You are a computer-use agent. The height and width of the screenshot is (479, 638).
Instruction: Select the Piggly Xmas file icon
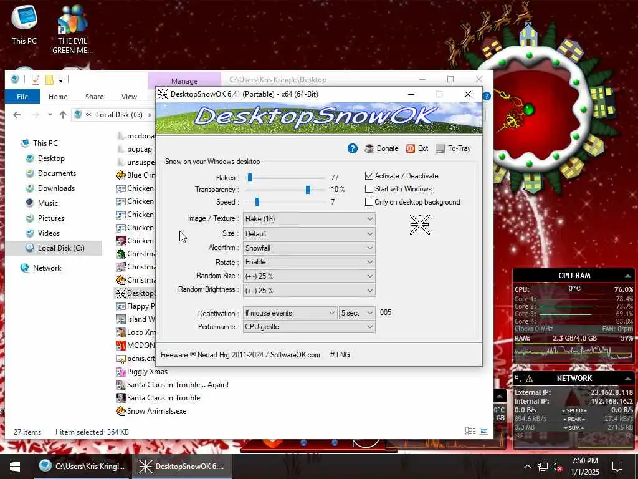click(x=120, y=372)
